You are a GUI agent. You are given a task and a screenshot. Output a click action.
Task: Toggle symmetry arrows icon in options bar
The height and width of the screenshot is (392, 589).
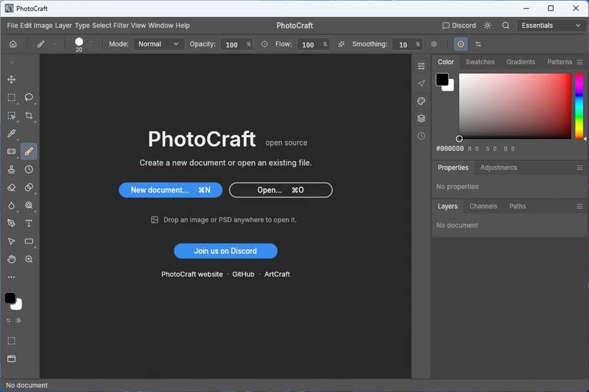click(x=478, y=44)
